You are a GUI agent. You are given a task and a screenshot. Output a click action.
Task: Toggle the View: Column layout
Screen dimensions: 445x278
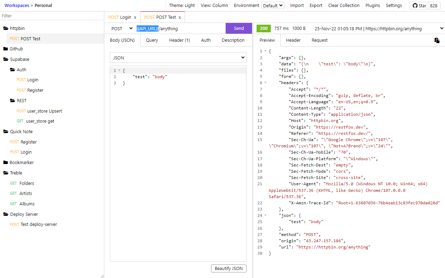tap(215, 6)
